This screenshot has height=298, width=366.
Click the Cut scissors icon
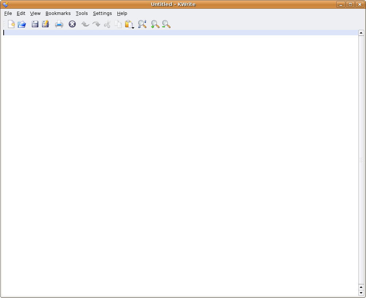pyautogui.click(x=107, y=24)
